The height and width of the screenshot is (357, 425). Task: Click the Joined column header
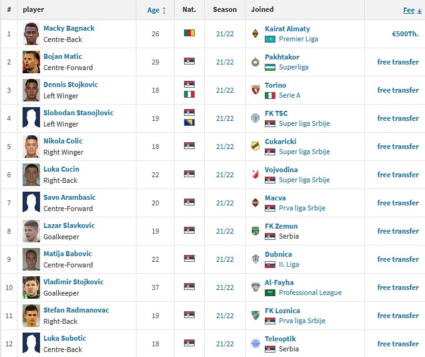262,10
